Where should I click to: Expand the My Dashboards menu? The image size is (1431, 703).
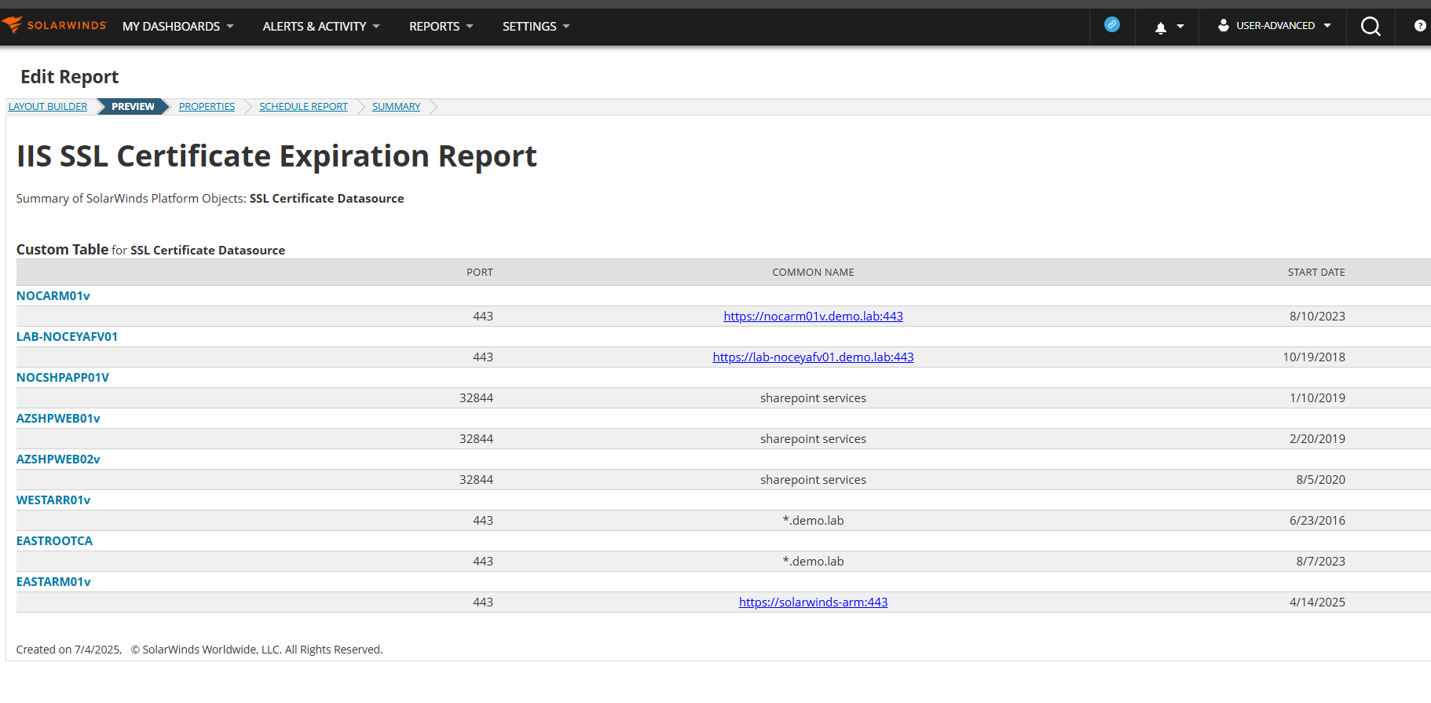pos(178,27)
